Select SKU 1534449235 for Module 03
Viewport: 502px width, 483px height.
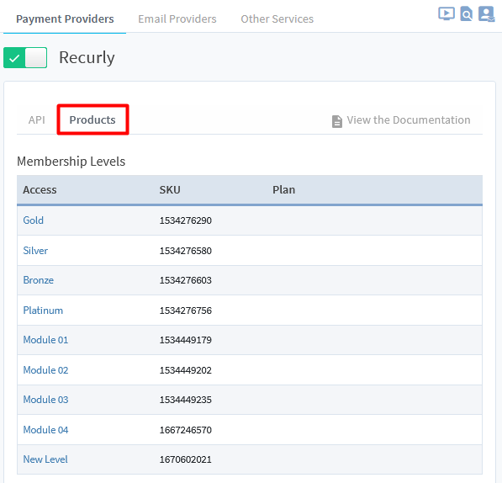(x=186, y=400)
